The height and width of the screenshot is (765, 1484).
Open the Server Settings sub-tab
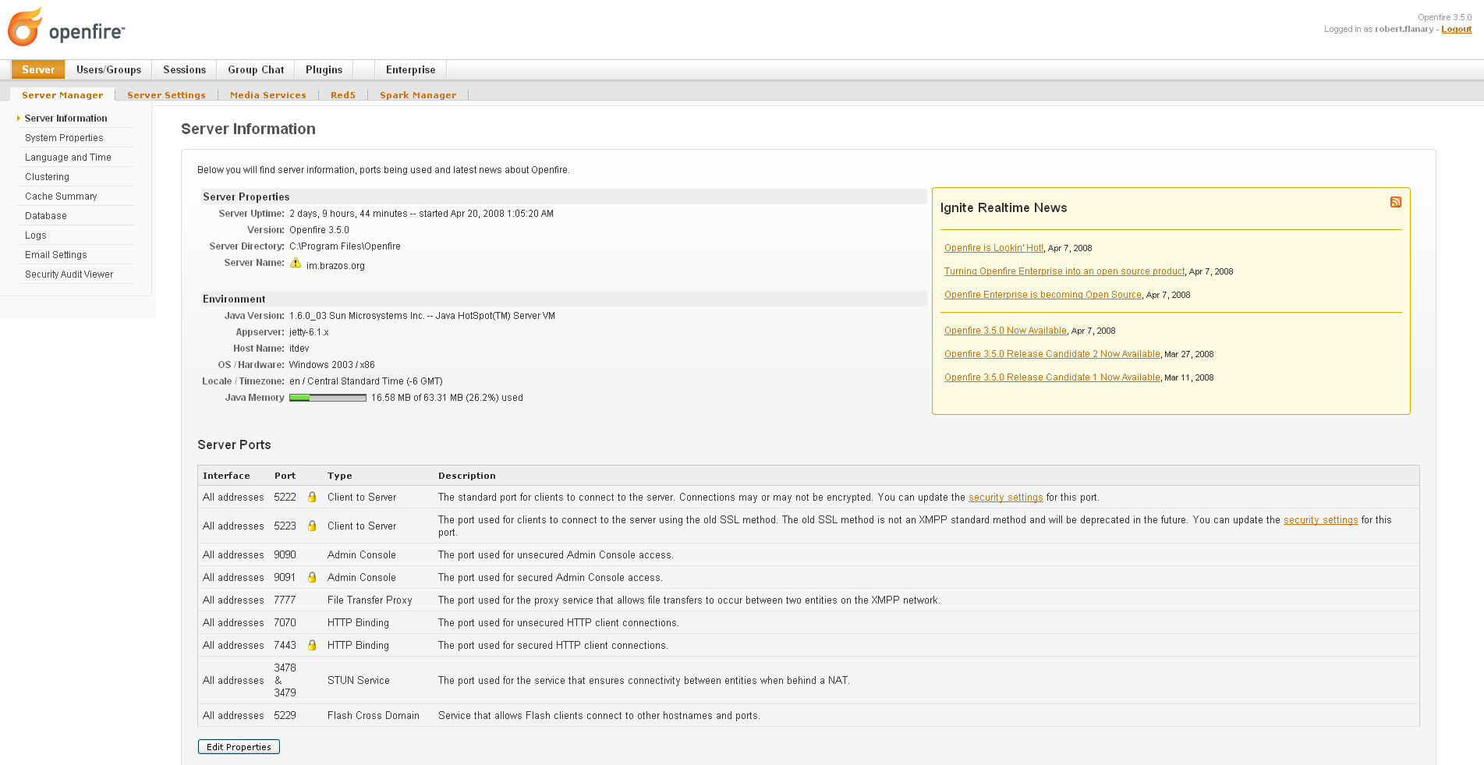tap(166, 95)
